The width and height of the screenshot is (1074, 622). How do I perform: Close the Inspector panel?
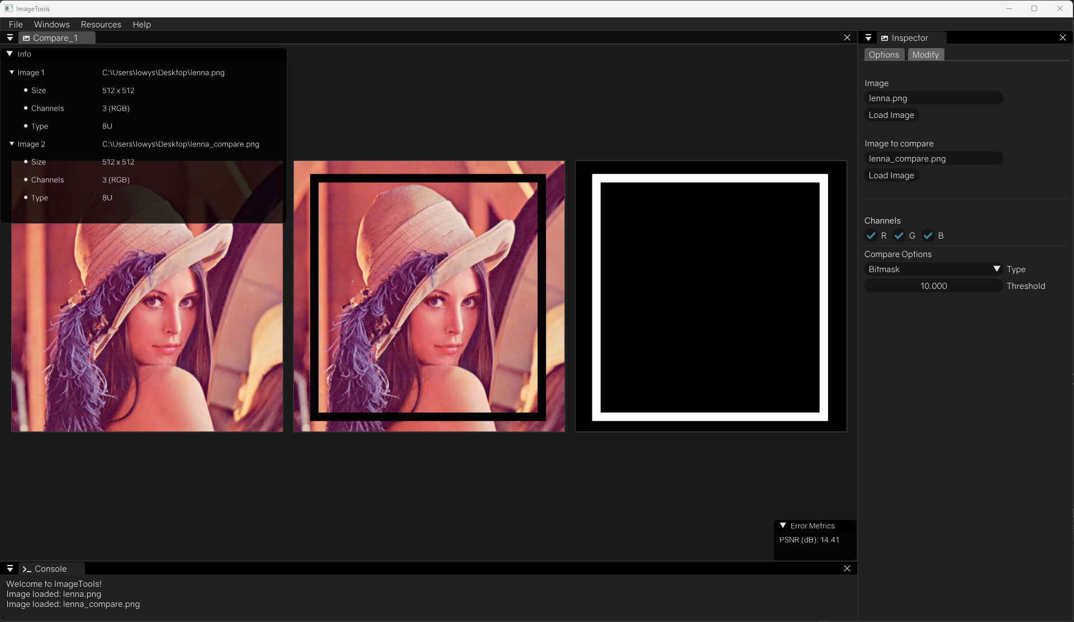pos(1063,38)
